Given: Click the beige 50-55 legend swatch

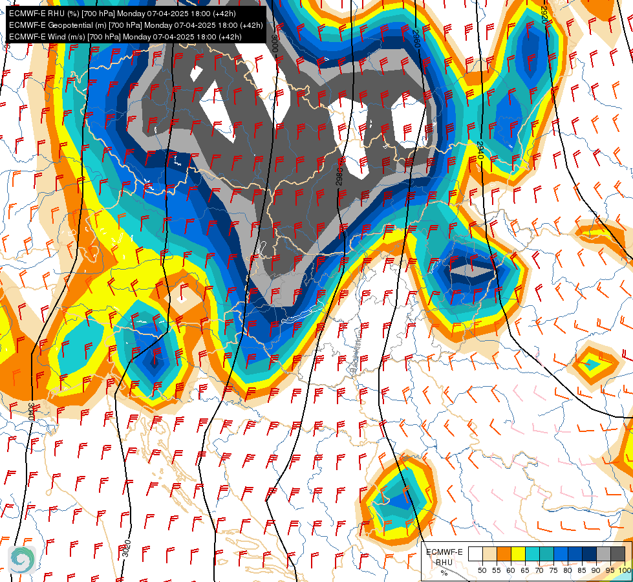Looking at the screenshot, I should tap(489, 554).
